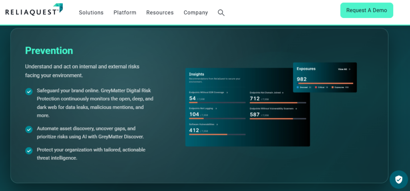Click the ReliaQuest logo
The width and height of the screenshot is (410, 191).
[34, 10]
